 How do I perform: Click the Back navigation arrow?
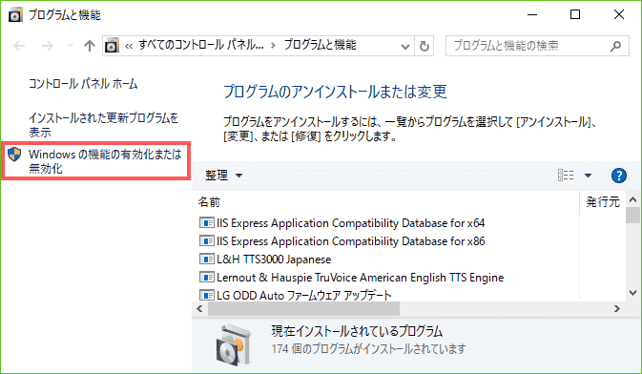coord(19,46)
